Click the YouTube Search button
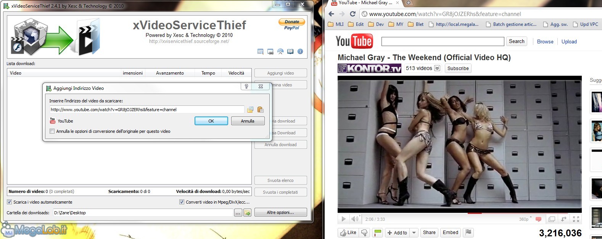This screenshot has height=239, width=602. pyautogui.click(x=517, y=41)
